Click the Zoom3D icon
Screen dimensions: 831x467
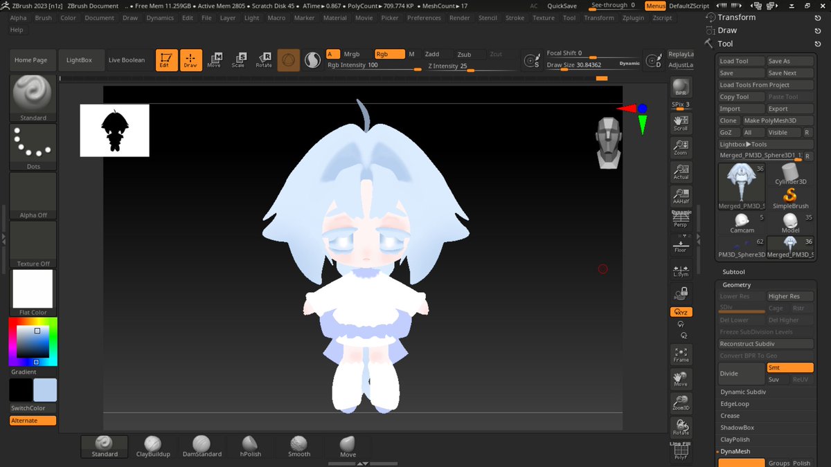coord(681,403)
